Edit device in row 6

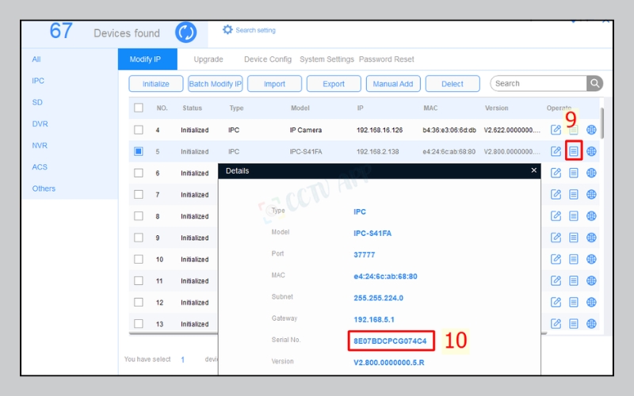(x=556, y=173)
